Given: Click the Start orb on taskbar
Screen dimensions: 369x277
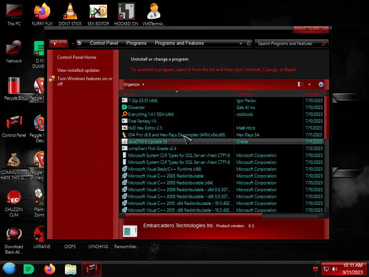Looking at the screenshot, I should pos(9,269).
